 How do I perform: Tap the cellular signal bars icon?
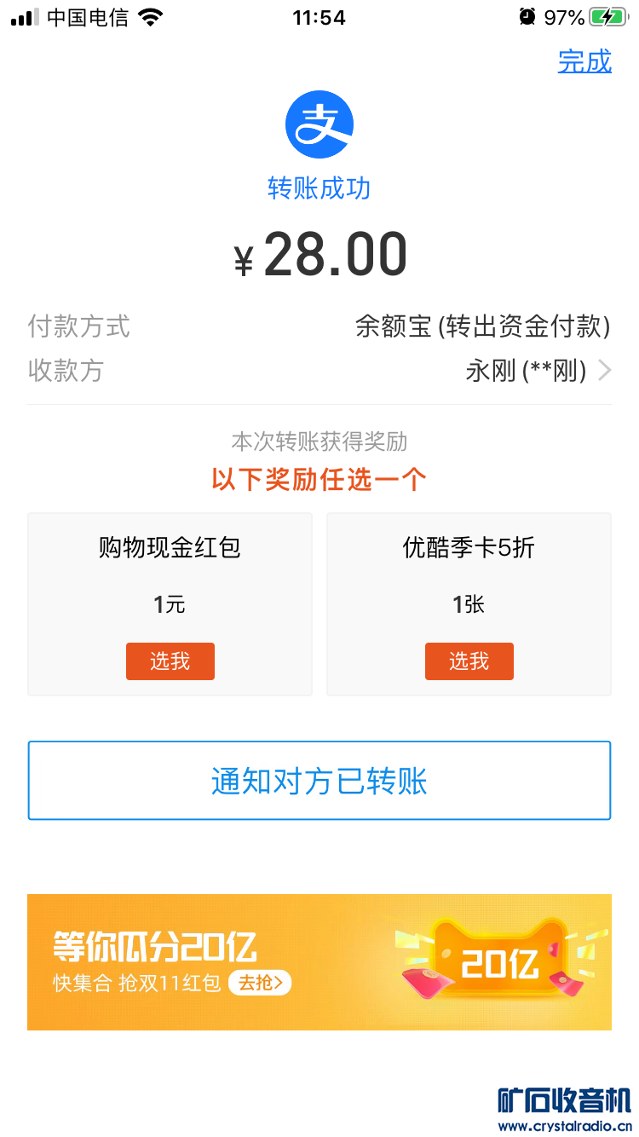[25, 17]
